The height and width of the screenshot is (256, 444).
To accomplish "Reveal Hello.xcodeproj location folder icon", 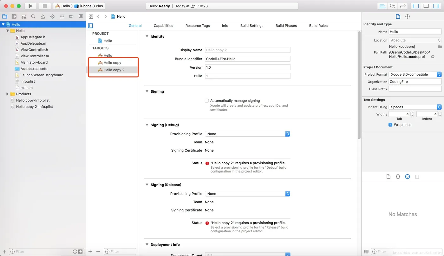I will tap(440, 47).
